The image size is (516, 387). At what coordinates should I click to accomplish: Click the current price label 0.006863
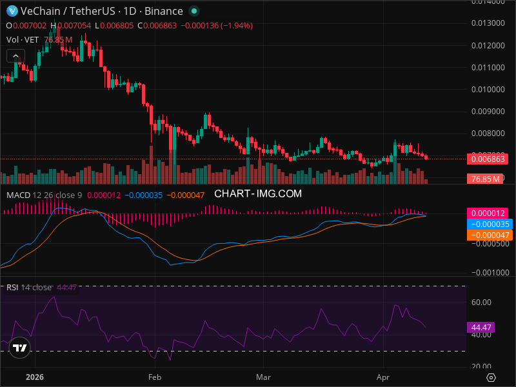click(x=488, y=159)
